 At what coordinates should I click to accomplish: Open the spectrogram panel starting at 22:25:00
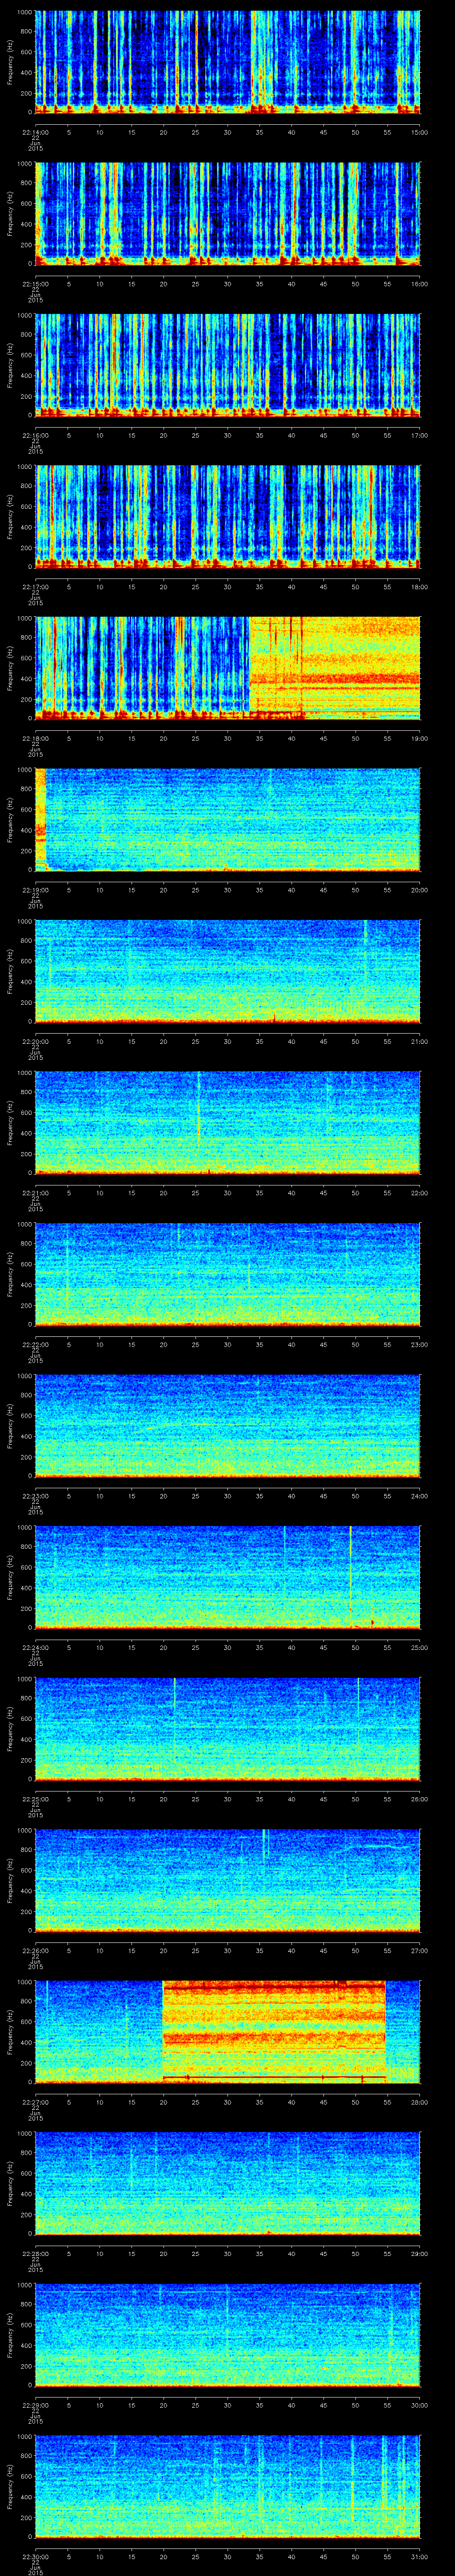point(228,1729)
